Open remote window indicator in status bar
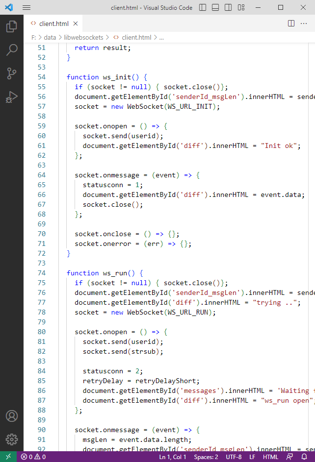Screen dimensions: 315x462 tap(8, 457)
